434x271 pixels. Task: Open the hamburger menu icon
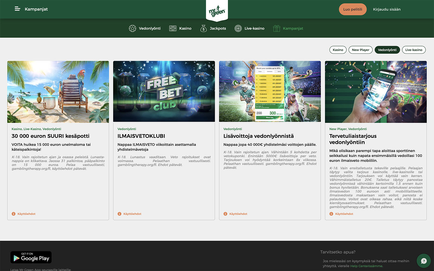point(17,9)
